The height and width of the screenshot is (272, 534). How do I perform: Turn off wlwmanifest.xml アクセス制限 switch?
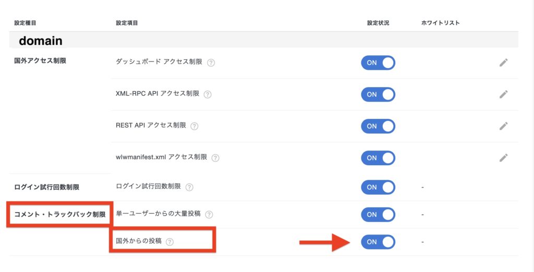click(378, 157)
